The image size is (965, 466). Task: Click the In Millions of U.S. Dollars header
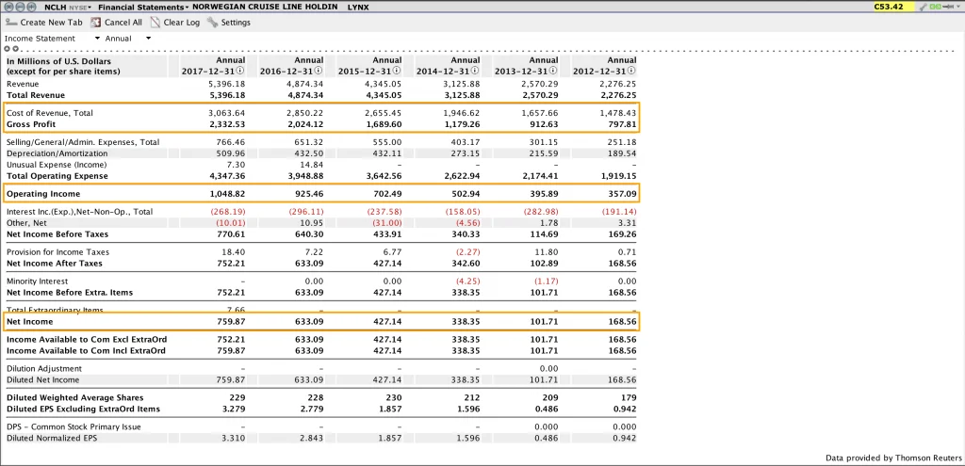click(x=58, y=61)
